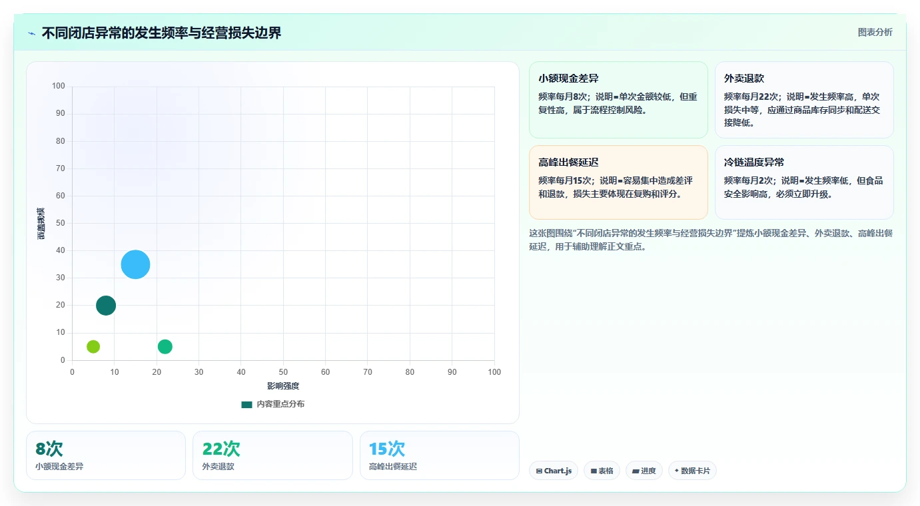Click the 高峰出餐延迟 label under 15次
This screenshot has height=506, width=920.
(393, 467)
